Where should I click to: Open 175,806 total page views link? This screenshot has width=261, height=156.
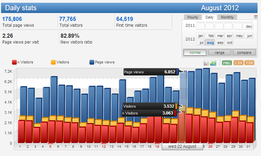click(12, 19)
